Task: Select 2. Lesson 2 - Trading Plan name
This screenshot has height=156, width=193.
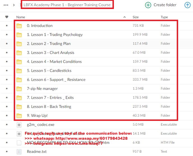Action: (49, 44)
